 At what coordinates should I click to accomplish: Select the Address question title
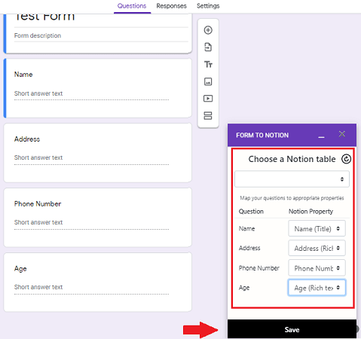[x=27, y=139]
